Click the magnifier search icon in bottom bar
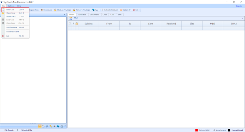The height and width of the screenshot is (132, 245). click(47, 126)
